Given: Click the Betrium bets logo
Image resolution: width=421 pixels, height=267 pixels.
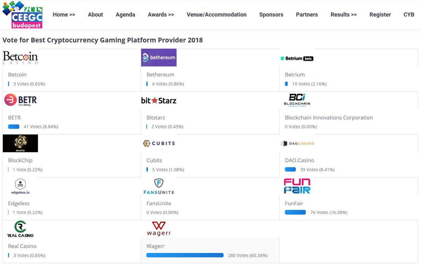Looking at the screenshot, I should pos(297,58).
